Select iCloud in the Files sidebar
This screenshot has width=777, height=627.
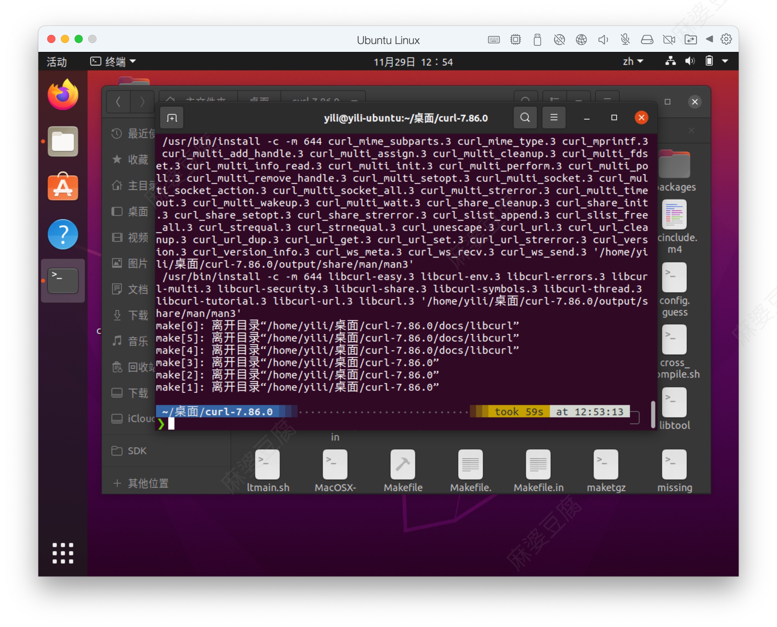(x=130, y=419)
